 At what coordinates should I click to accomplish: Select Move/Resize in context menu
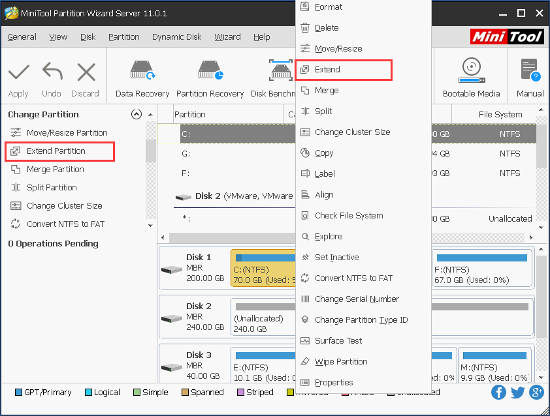pos(363,49)
